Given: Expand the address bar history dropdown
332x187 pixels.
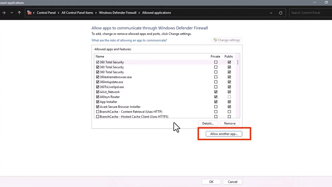Looking at the screenshot, I should coord(271,13).
